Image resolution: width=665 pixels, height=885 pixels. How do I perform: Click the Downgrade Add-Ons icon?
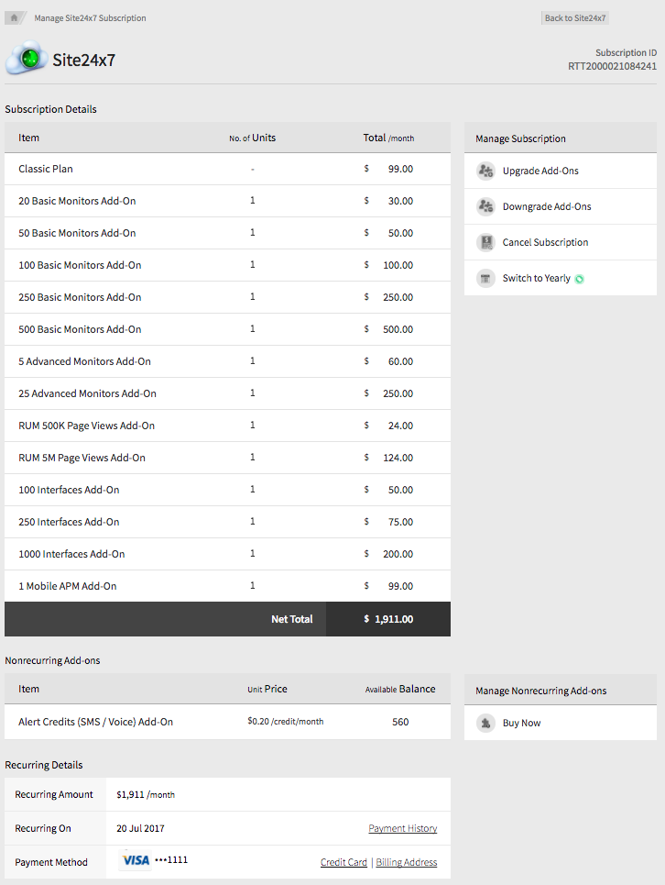click(485, 206)
